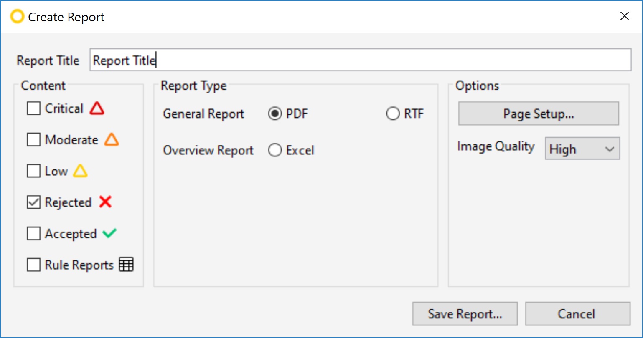The width and height of the screenshot is (643, 338).
Task: Check the Low severity checkbox
Action: tap(34, 171)
